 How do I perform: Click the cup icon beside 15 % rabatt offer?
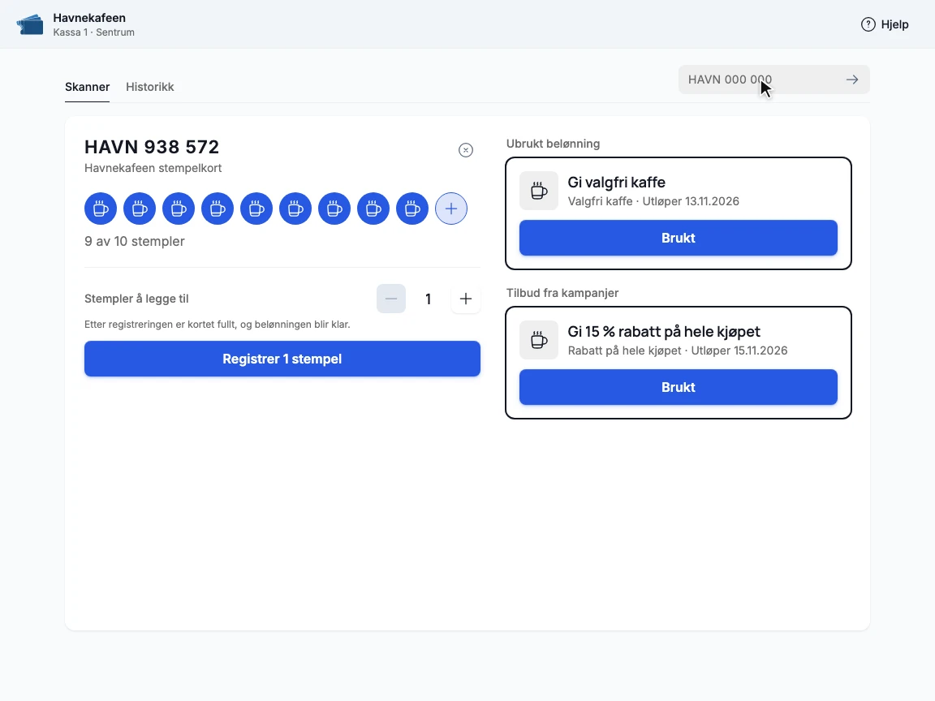(539, 340)
